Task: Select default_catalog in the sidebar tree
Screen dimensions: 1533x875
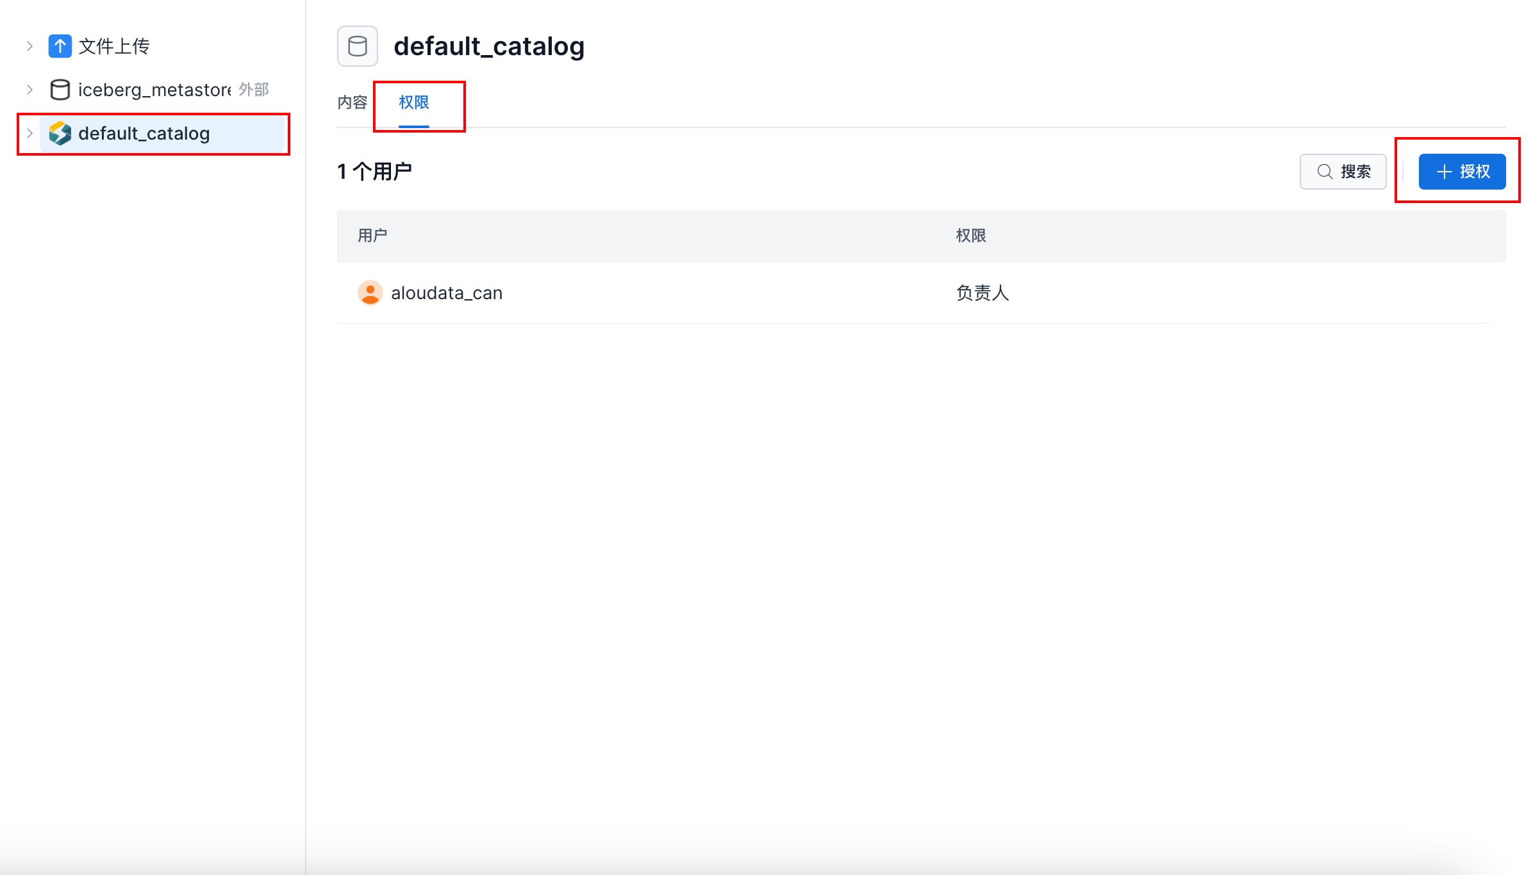Action: [144, 133]
